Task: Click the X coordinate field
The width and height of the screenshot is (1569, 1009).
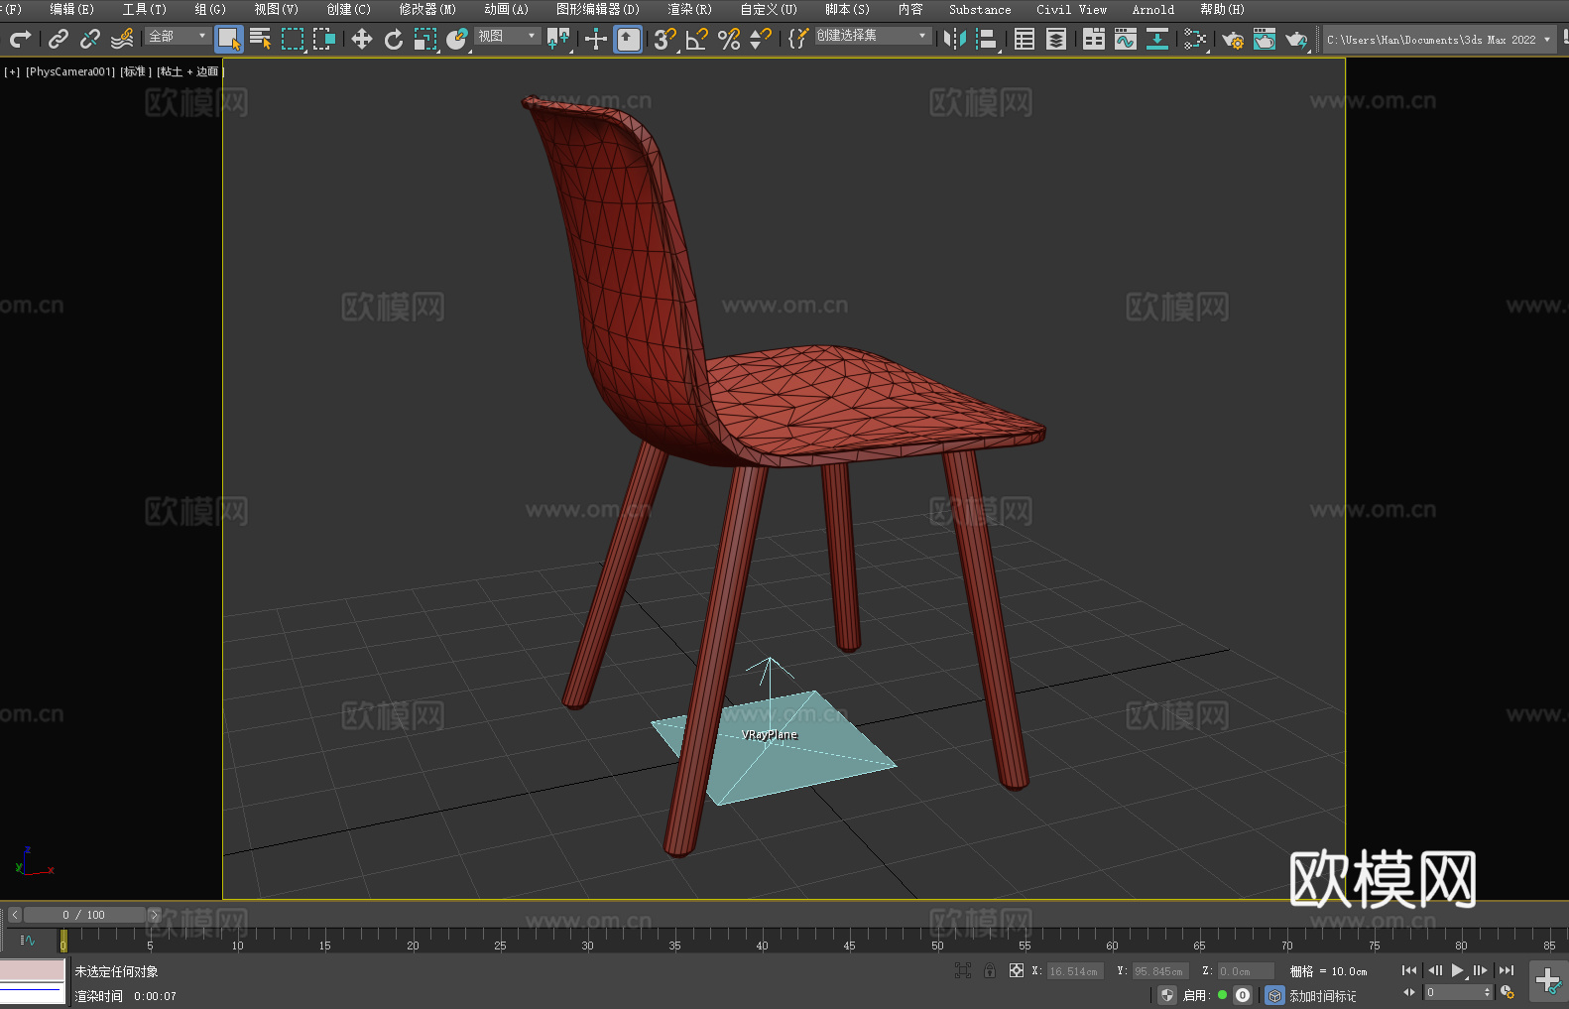Action: (x=1075, y=971)
